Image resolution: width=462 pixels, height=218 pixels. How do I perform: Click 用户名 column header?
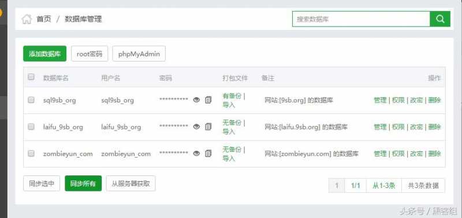111,78
